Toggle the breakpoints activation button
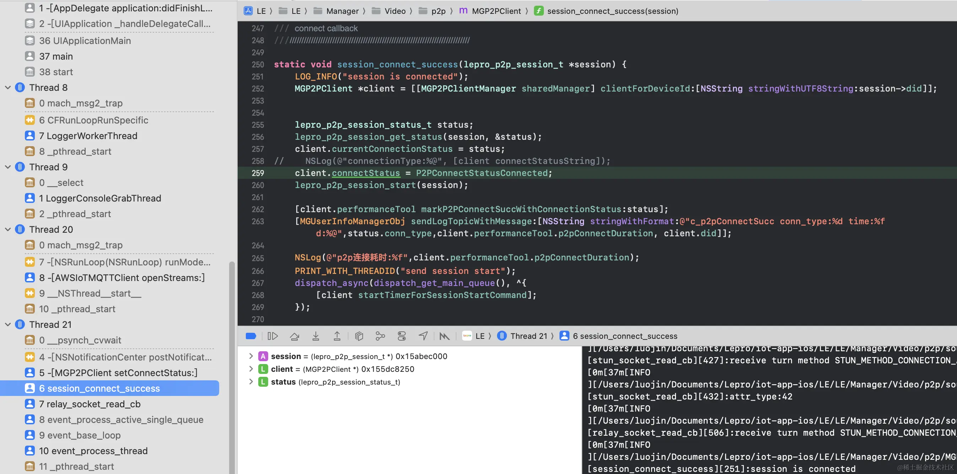This screenshot has height=474, width=957. pyautogui.click(x=251, y=336)
